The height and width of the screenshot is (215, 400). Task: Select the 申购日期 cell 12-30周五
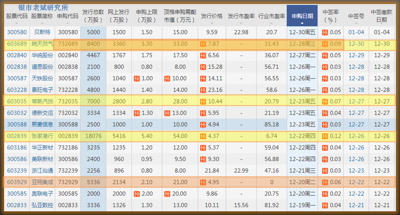302,32
